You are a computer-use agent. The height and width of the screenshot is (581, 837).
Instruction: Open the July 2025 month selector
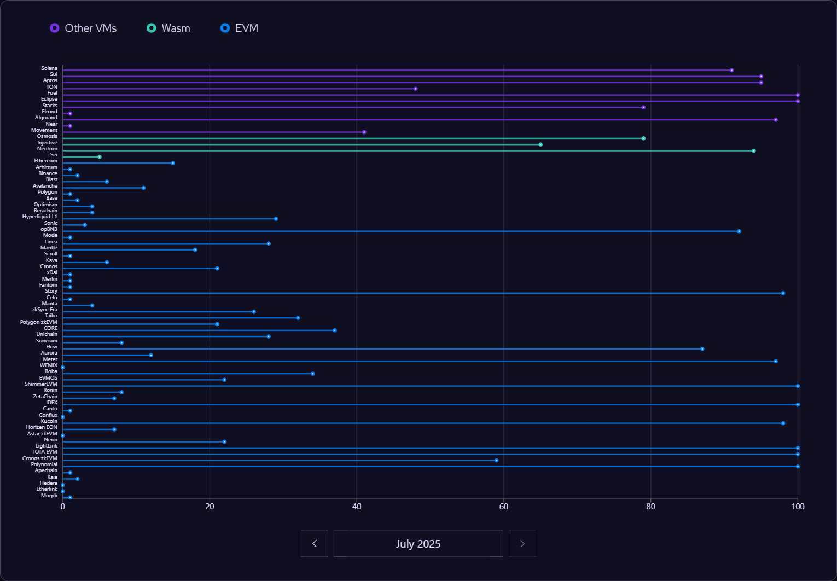[419, 543]
